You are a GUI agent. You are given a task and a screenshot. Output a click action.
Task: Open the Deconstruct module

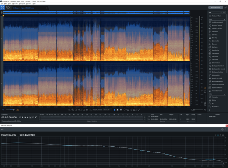214,63
